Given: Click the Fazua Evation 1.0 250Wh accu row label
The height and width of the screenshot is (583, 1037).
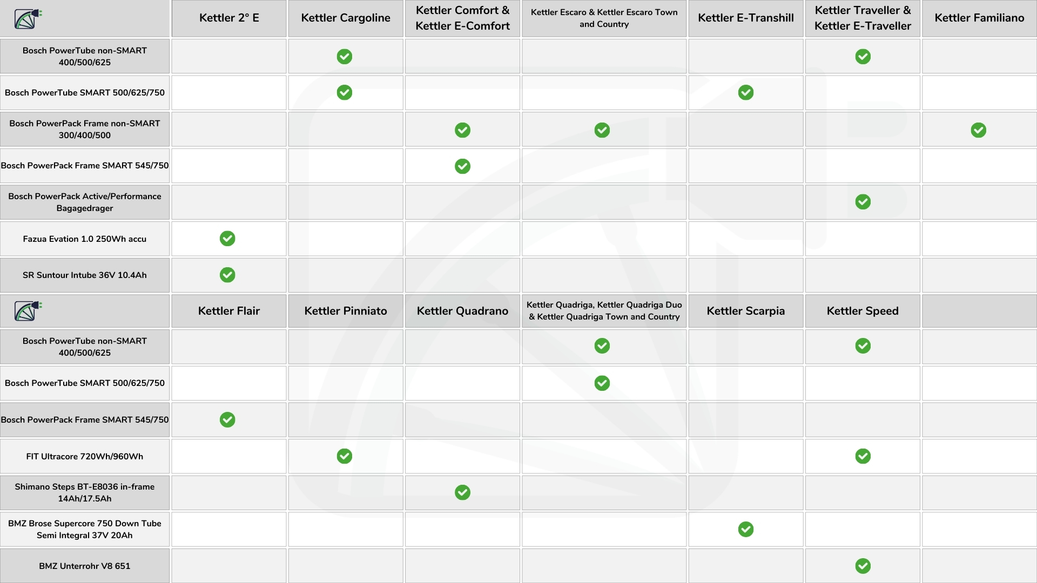Looking at the screenshot, I should coord(85,239).
